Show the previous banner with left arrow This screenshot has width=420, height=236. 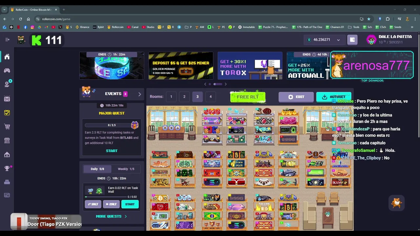(x=205, y=84)
